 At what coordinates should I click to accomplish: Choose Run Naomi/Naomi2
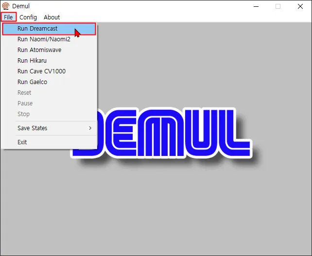(49, 39)
